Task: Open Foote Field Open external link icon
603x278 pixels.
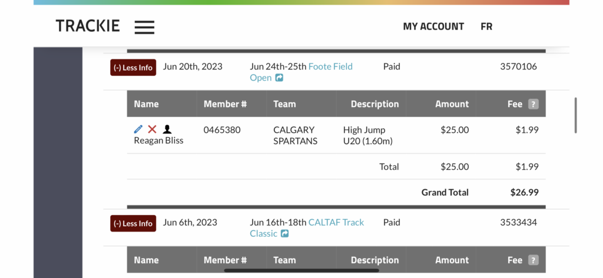Action: click(279, 78)
